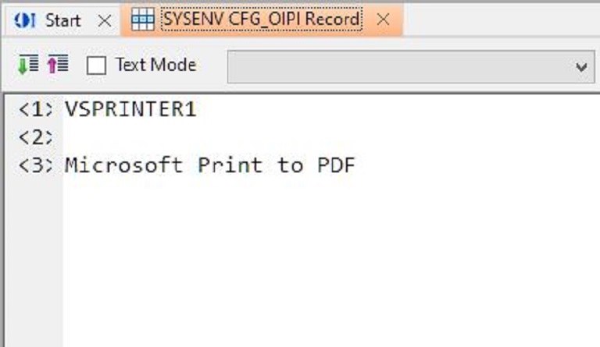Screen dimensions: 600x347
Task: Click the <1> line number marker
Action: 36,110
